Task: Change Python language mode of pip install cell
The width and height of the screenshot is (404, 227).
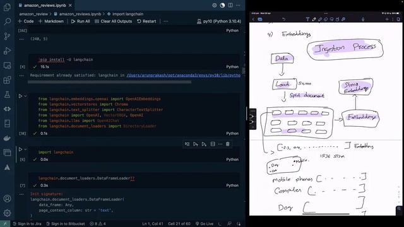Action: [x=232, y=67]
